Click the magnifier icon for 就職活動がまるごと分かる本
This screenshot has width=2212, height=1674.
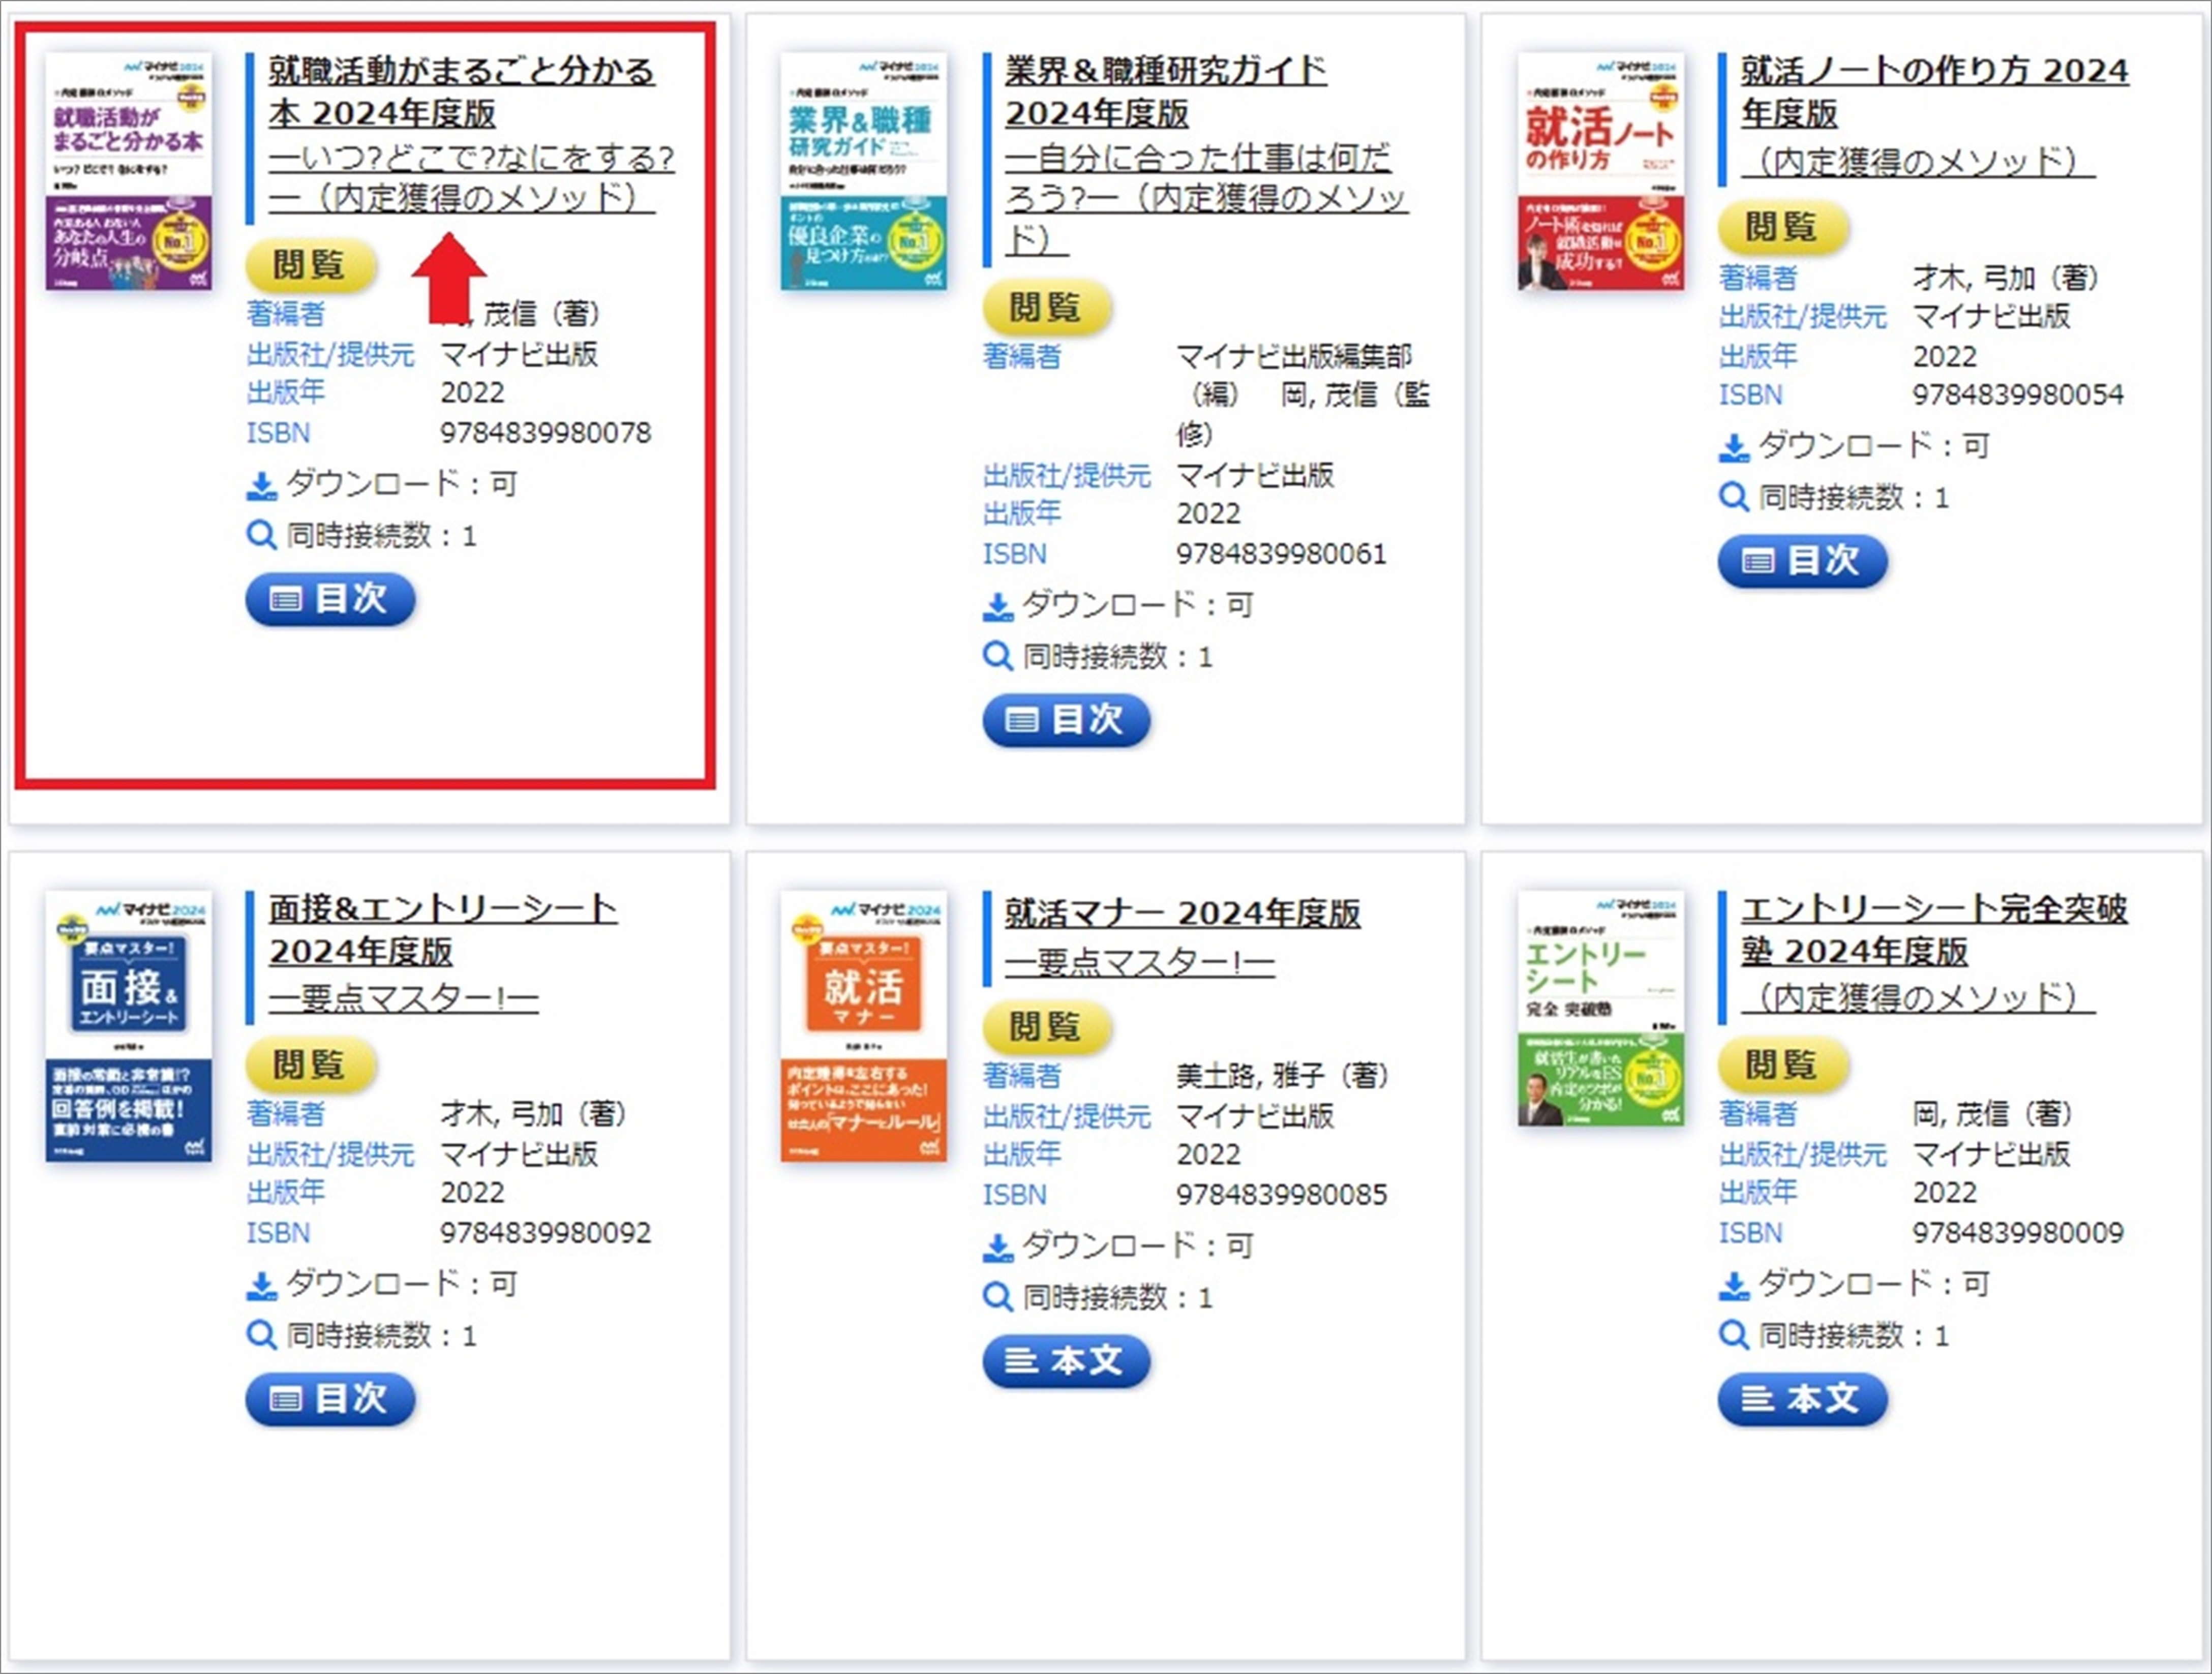261,535
